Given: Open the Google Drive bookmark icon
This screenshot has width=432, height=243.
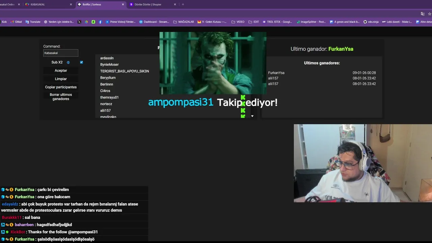Looking at the screenshot, I should click(x=86, y=22).
